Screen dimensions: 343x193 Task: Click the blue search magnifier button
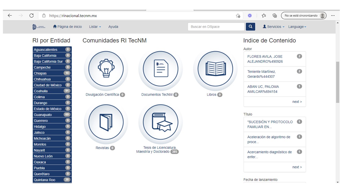click(x=251, y=27)
